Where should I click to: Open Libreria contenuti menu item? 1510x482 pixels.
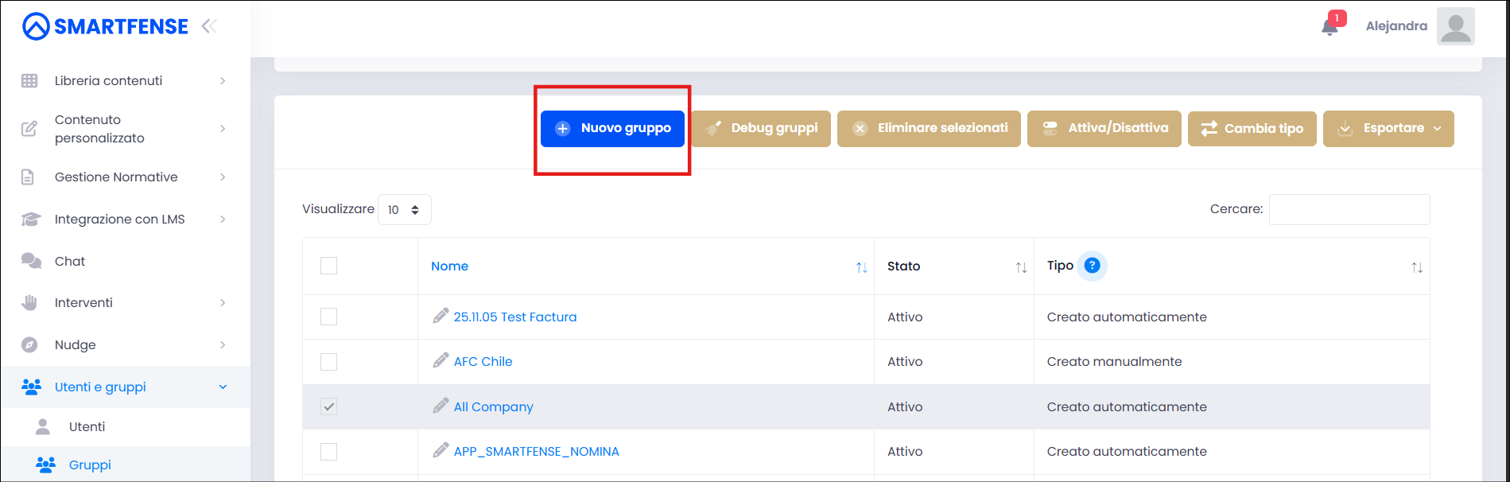pos(126,80)
